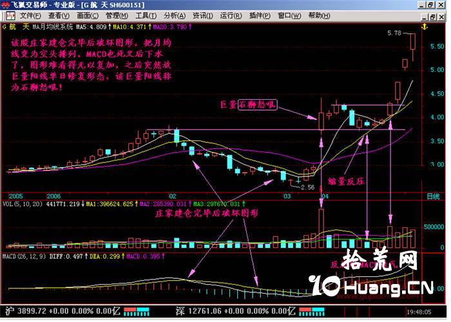Click the tallest red volume bar
The width and height of the screenshot is (451, 322).
[321, 229]
